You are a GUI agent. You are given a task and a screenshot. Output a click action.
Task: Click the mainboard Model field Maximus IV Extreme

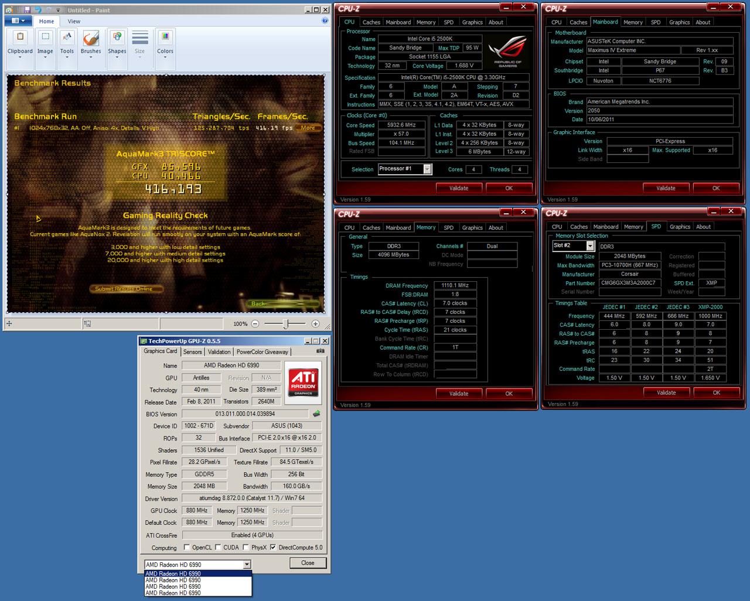pos(634,50)
